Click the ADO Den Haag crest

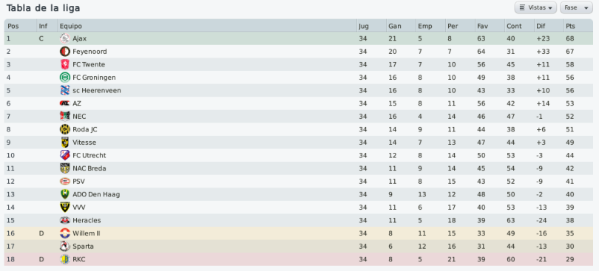[x=65, y=194]
